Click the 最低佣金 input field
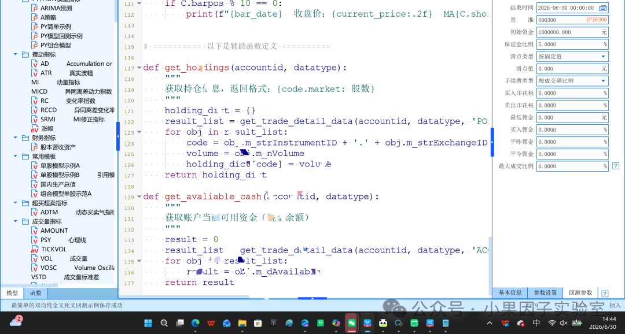Screen dimensions: 625x334 572,117
